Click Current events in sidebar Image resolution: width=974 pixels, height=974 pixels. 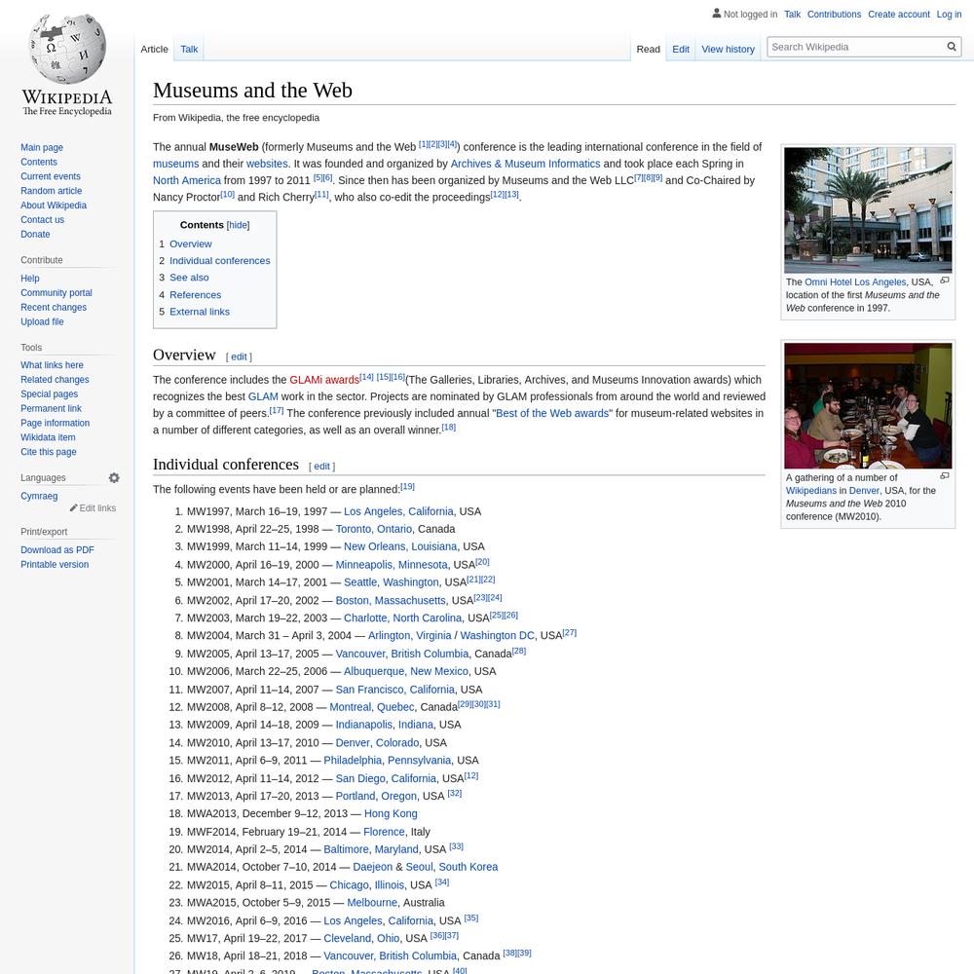(51, 176)
